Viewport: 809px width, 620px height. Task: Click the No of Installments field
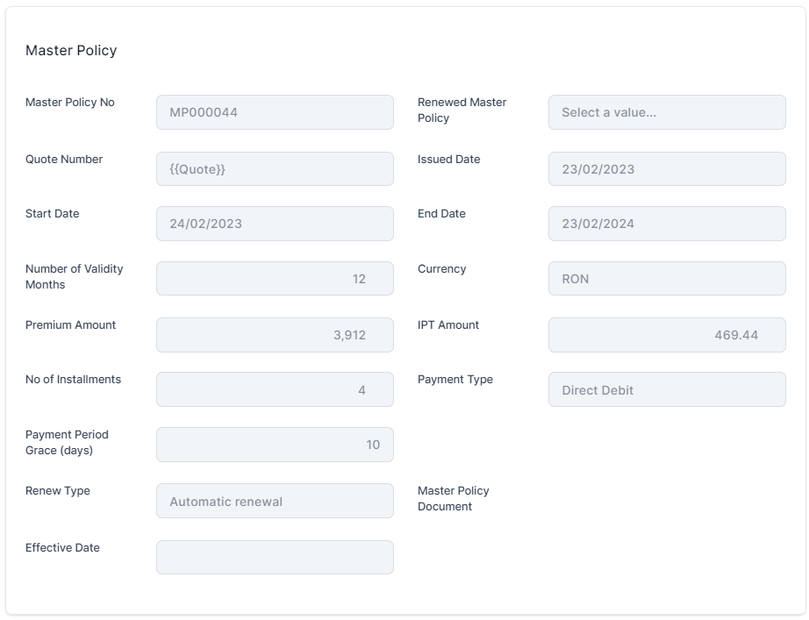point(275,389)
